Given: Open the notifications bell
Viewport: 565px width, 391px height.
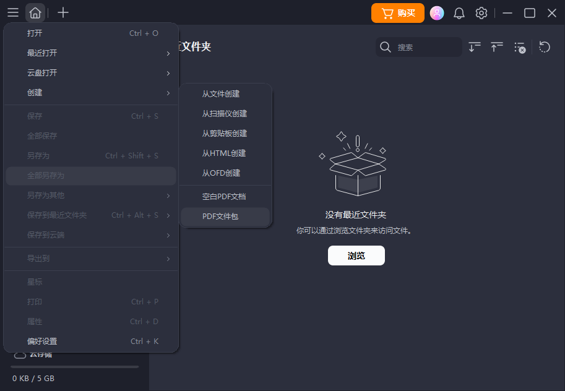Looking at the screenshot, I should (459, 14).
